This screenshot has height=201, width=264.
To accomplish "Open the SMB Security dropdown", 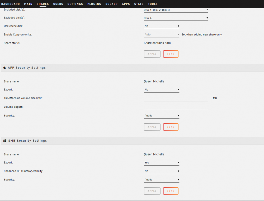I will pos(162,180).
